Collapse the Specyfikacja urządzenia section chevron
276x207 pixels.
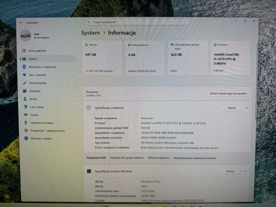(247, 108)
